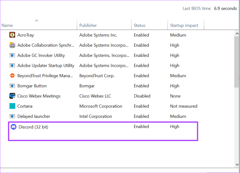Select the Adobe Collaboration Synchr... name
The height and width of the screenshot is (173, 240).
click(46, 45)
